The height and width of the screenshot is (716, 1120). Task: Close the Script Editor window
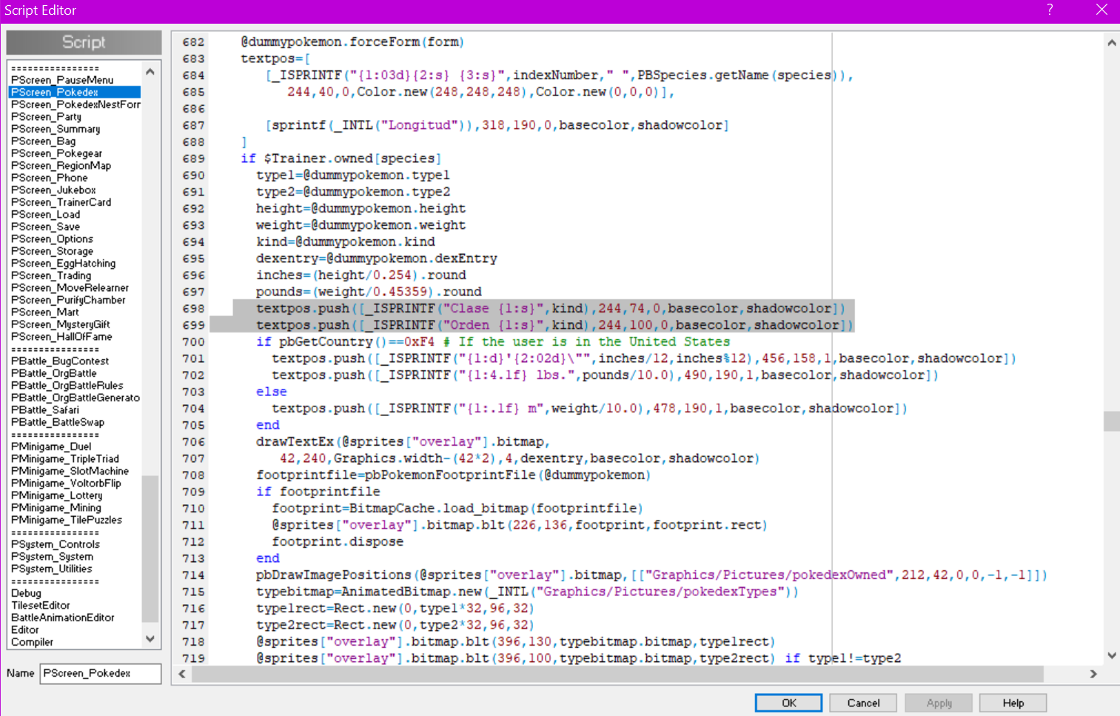1101,10
